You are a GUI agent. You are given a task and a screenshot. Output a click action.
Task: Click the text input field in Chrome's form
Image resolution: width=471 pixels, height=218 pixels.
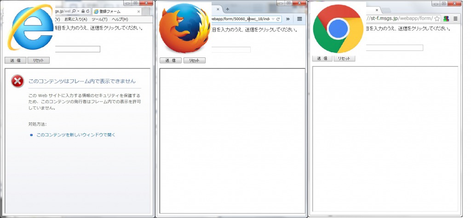coord(394,48)
